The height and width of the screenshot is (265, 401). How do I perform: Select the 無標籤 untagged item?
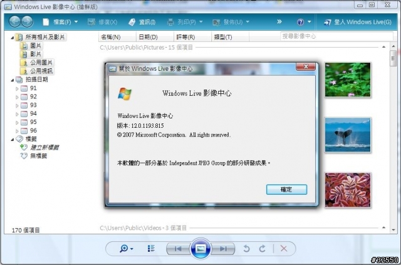(x=38, y=156)
